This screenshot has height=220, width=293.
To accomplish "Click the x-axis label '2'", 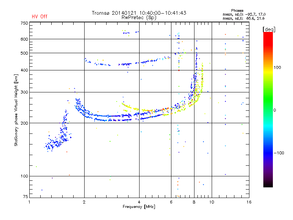I will 84,202.
